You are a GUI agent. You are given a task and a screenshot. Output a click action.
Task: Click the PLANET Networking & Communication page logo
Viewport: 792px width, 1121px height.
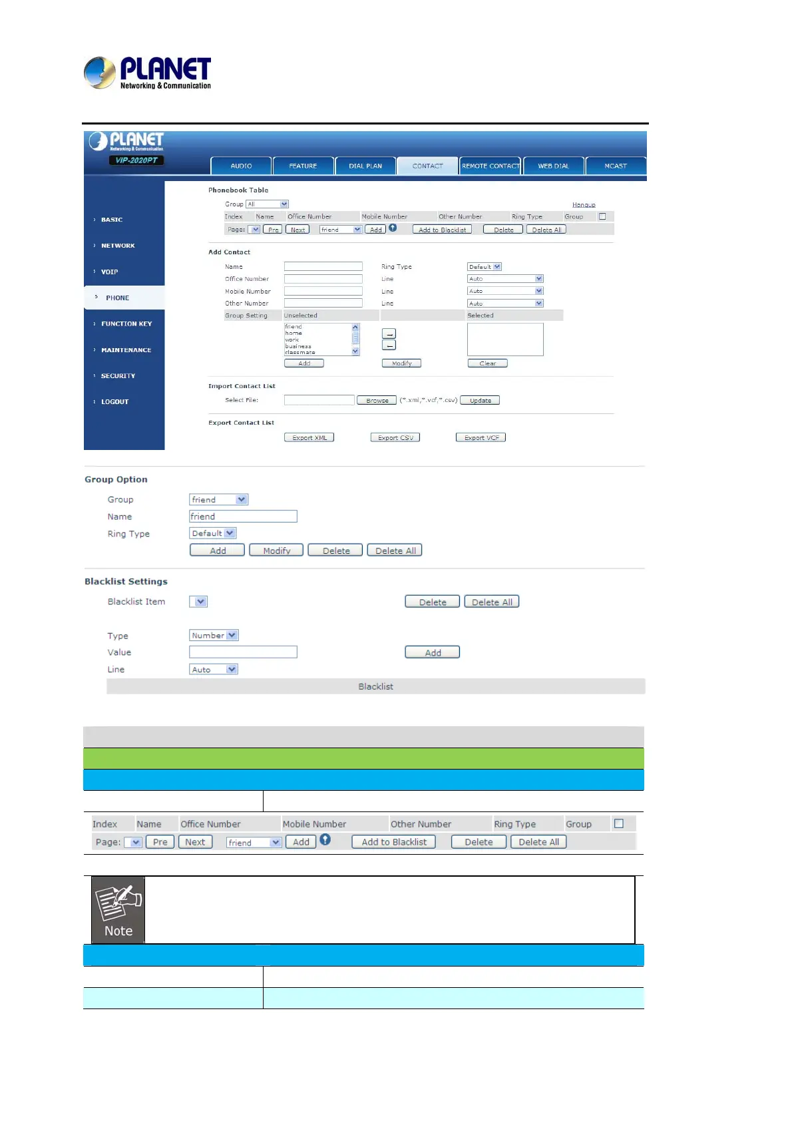coord(147,73)
